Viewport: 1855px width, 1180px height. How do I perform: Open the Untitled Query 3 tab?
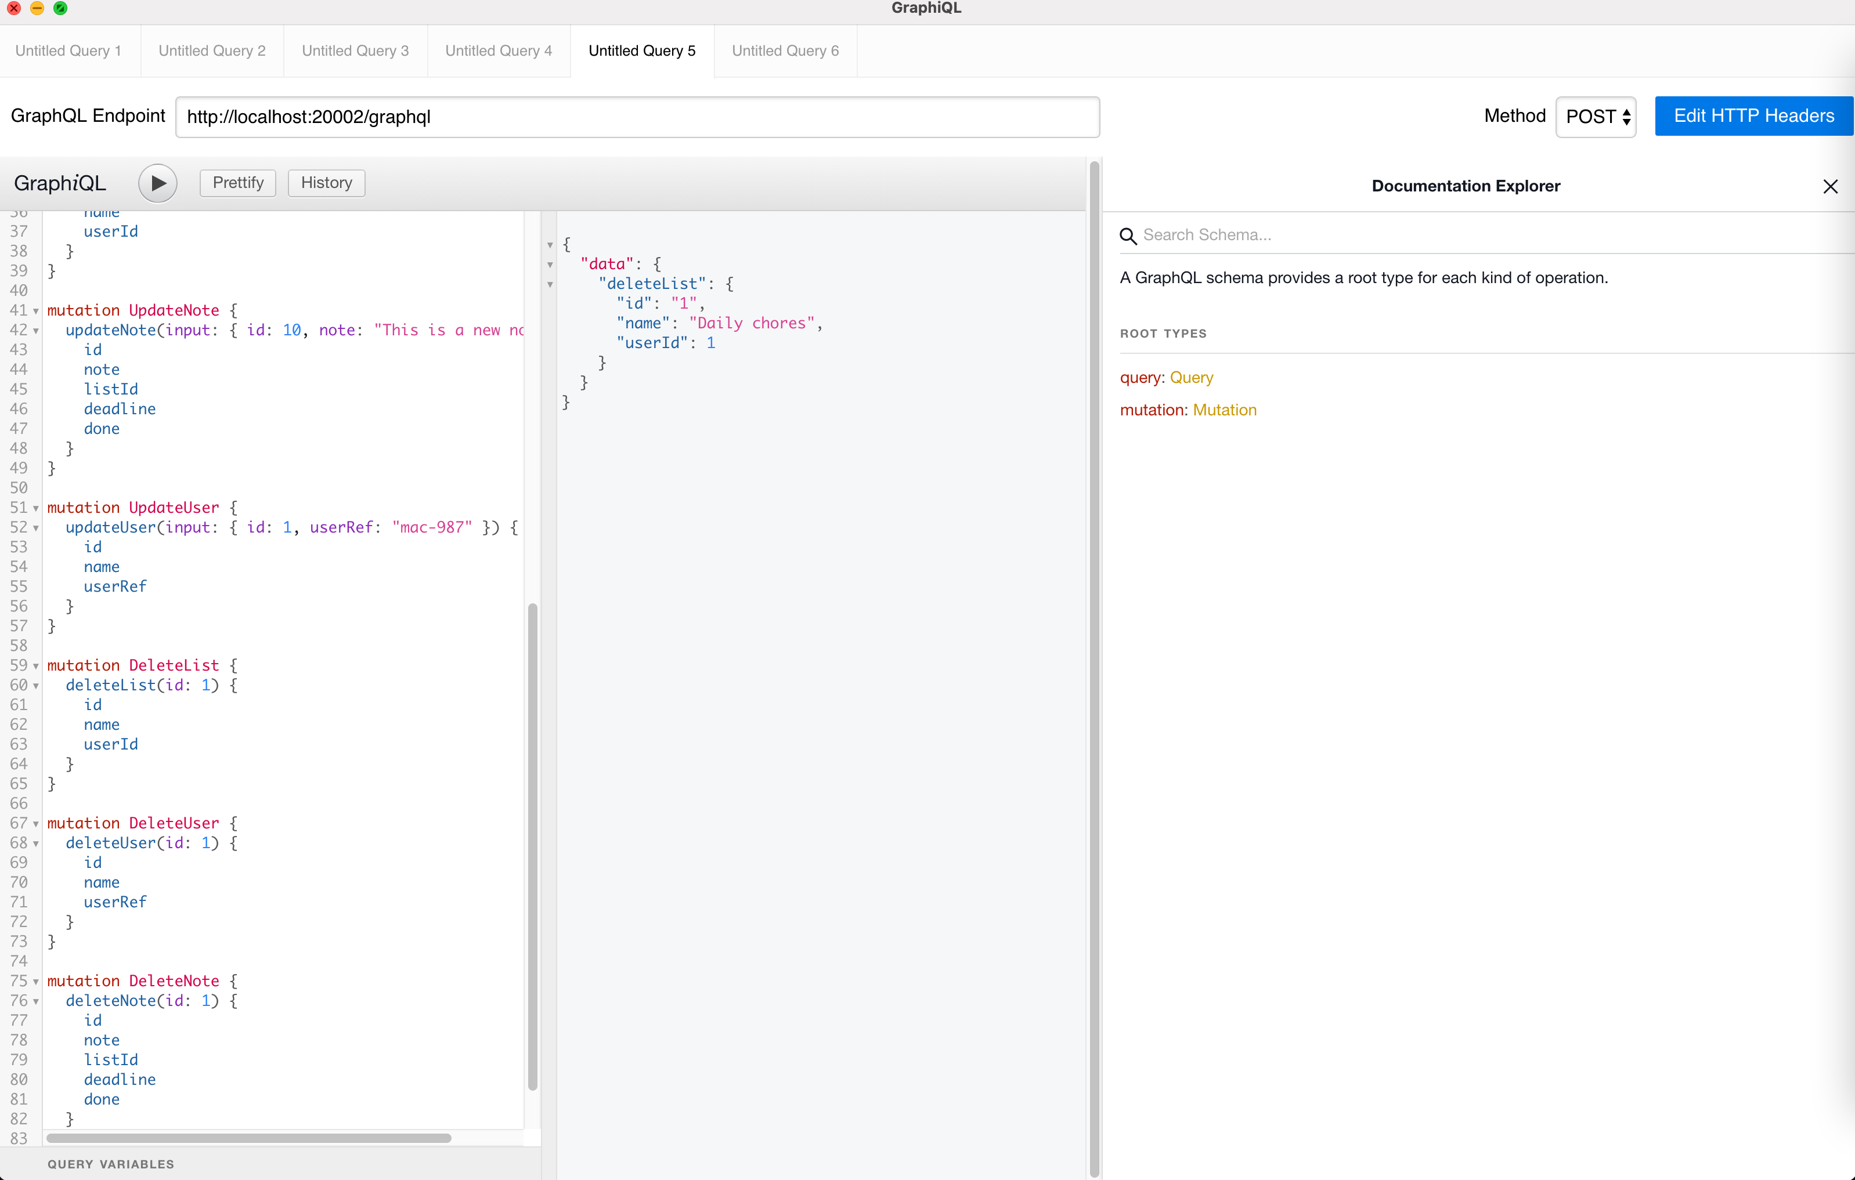pyautogui.click(x=355, y=51)
